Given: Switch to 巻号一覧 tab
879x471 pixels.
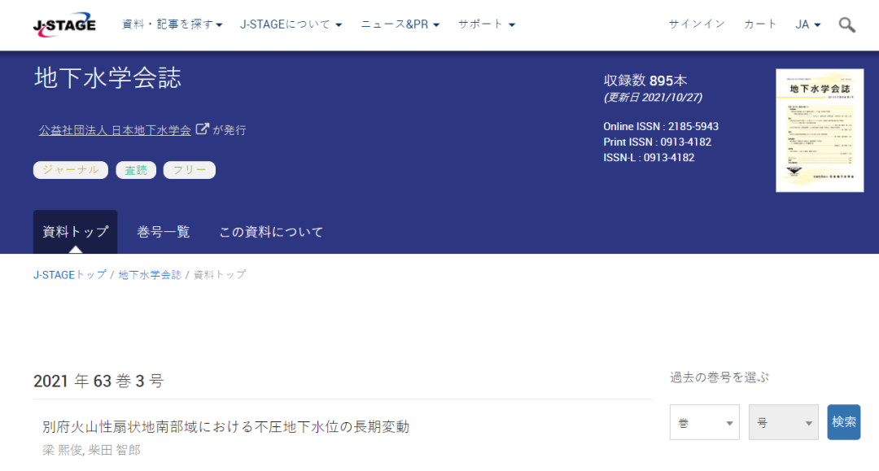Looking at the screenshot, I should click(x=163, y=232).
